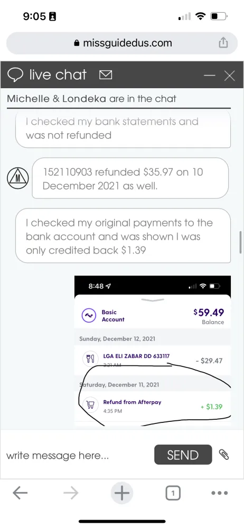Image resolution: width=244 pixels, height=528 pixels.
Task: Tap the Michelle agent avatar icon
Action: [18, 178]
